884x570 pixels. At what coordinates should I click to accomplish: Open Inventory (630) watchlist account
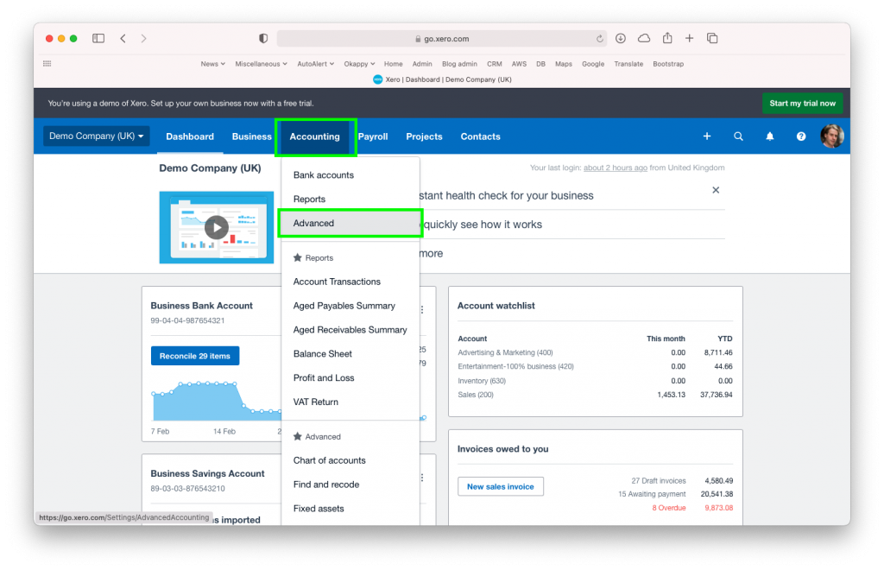point(482,381)
